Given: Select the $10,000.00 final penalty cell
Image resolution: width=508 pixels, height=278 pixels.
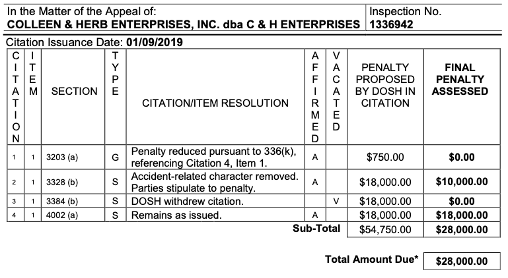Looking at the screenshot, I should click(462, 182).
